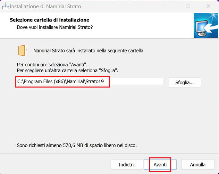Image resolution: width=219 pixels, height=174 pixels.
Task: Open folder browser with Sfoglia button
Action: tap(184, 82)
